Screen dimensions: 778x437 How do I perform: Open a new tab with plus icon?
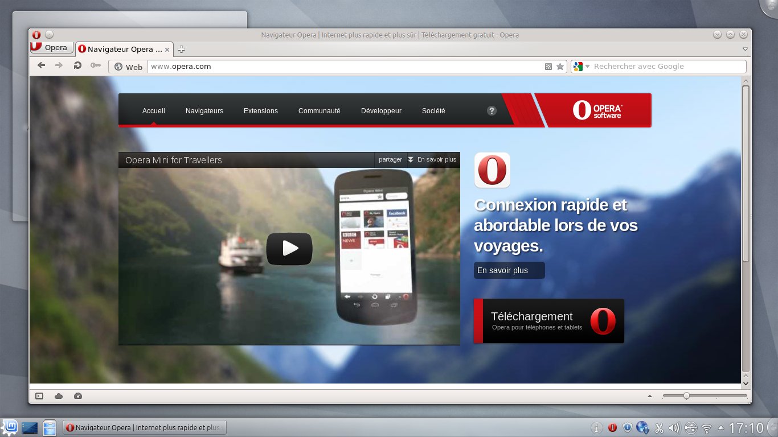tap(181, 50)
